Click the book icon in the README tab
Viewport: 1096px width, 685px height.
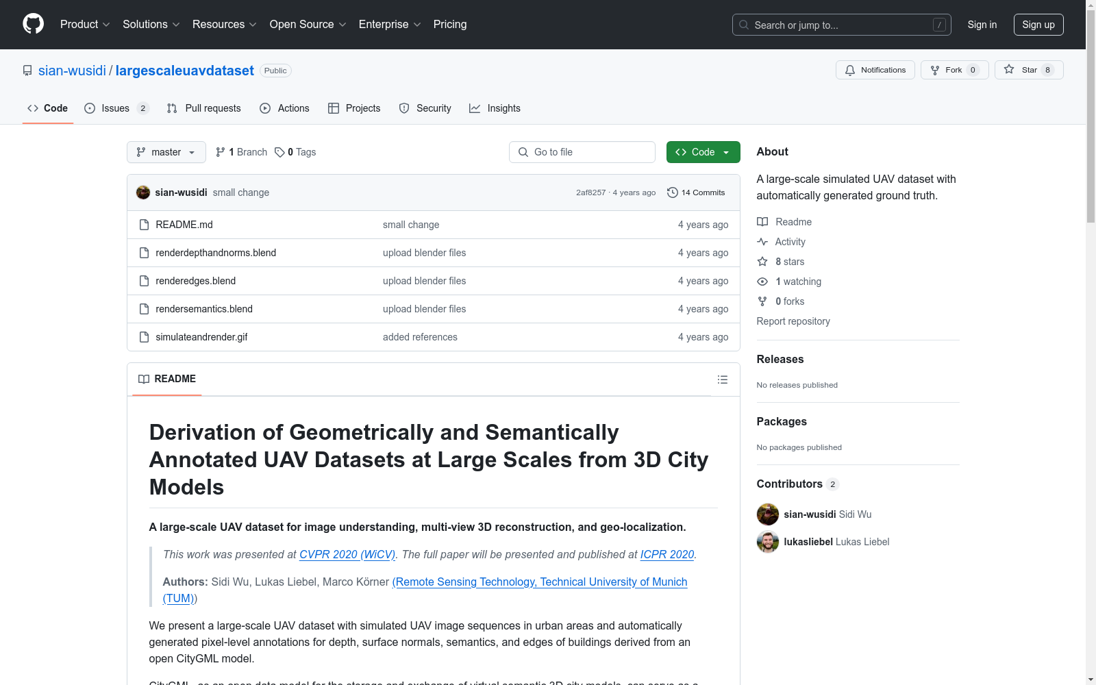tap(144, 379)
